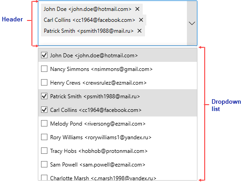Remove Carl Collins tag via X
The height and width of the screenshot is (182, 243).
(x=141, y=20)
